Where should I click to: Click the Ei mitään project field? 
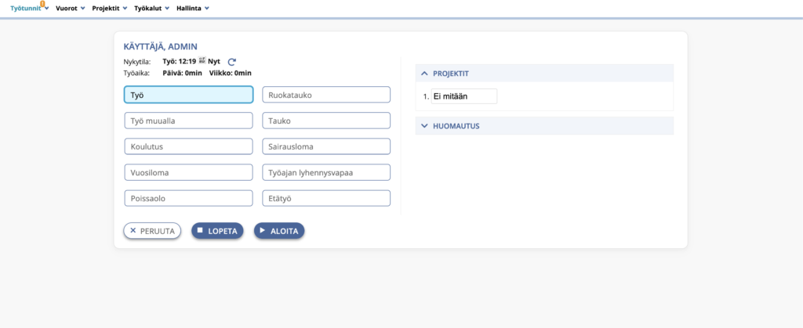pos(463,96)
